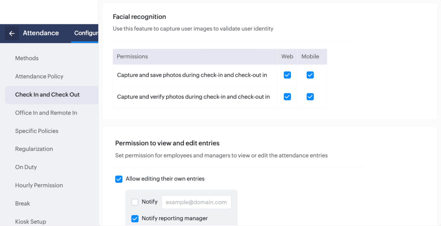Select Methods in the sidebar
This screenshot has height=226, width=441.
27,58
